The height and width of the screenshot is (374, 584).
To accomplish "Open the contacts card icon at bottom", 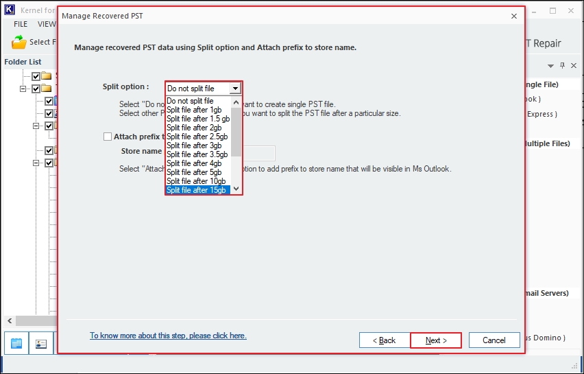I will [x=41, y=343].
